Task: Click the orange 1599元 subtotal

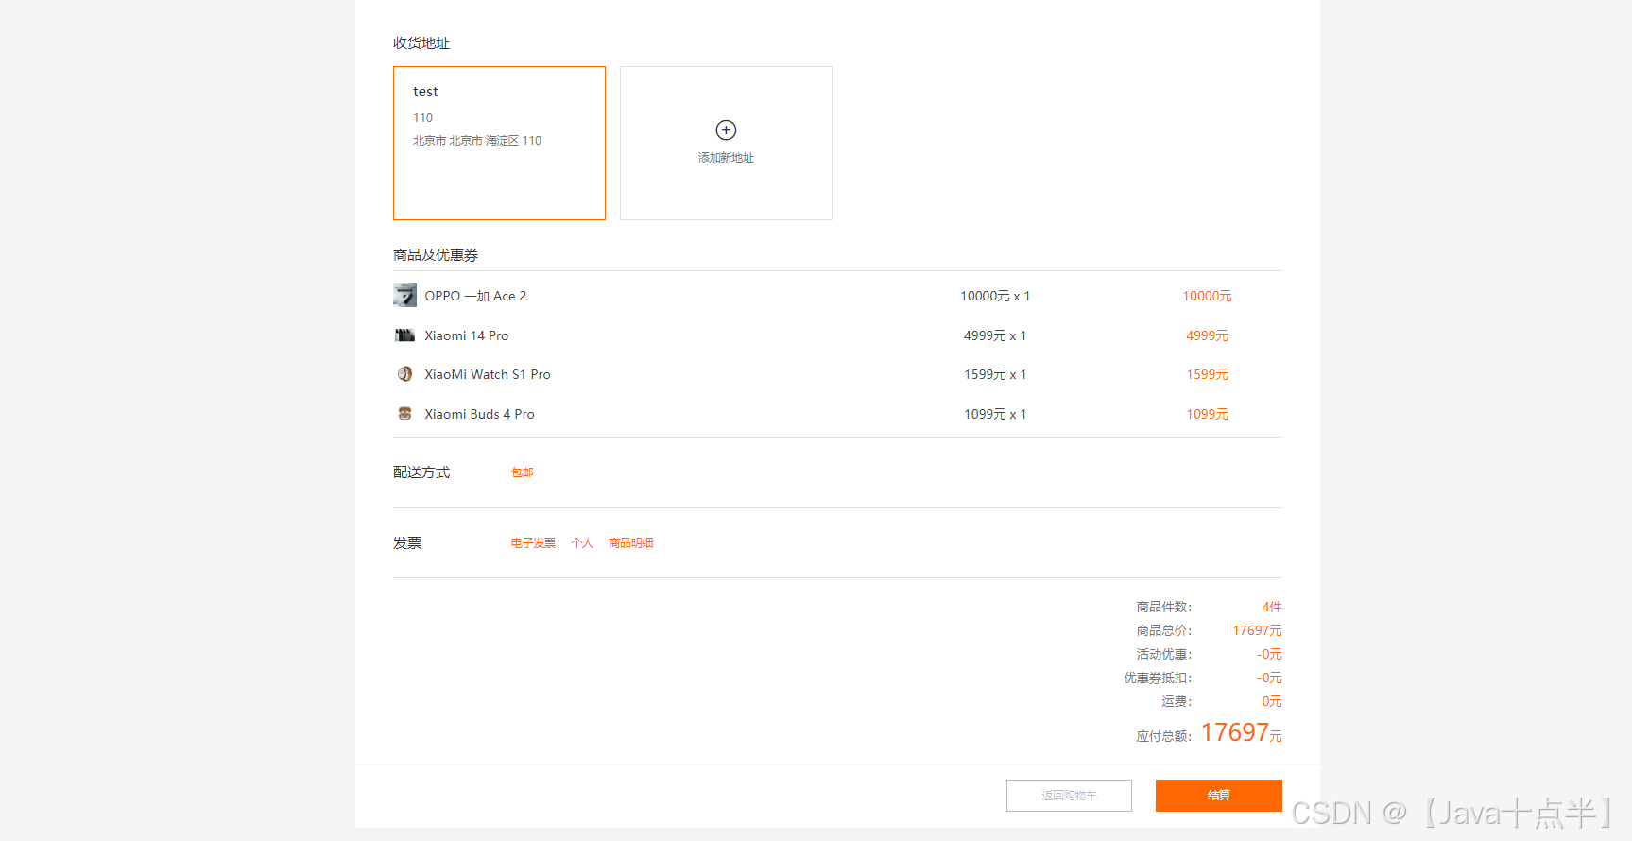Action: tap(1208, 374)
